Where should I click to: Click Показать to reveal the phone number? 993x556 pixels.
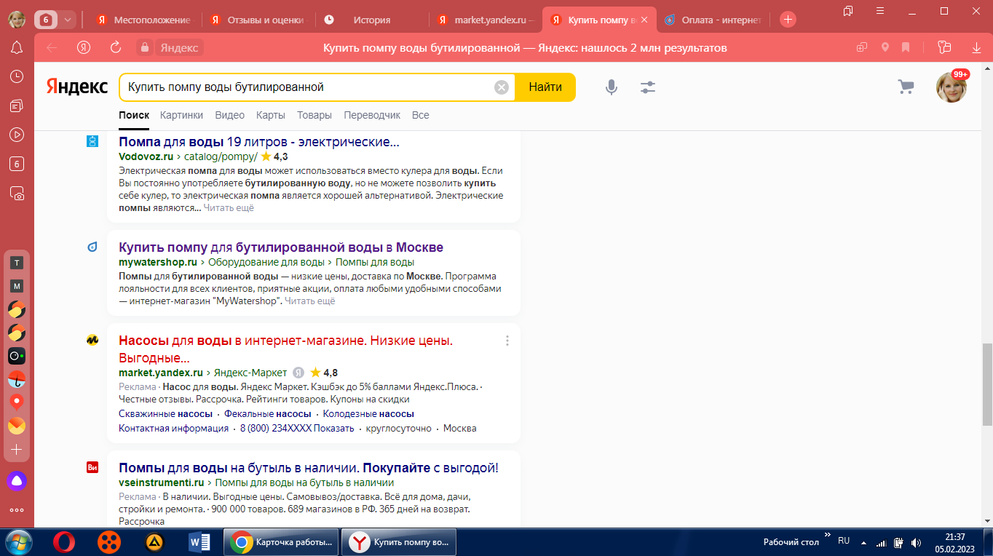click(334, 429)
